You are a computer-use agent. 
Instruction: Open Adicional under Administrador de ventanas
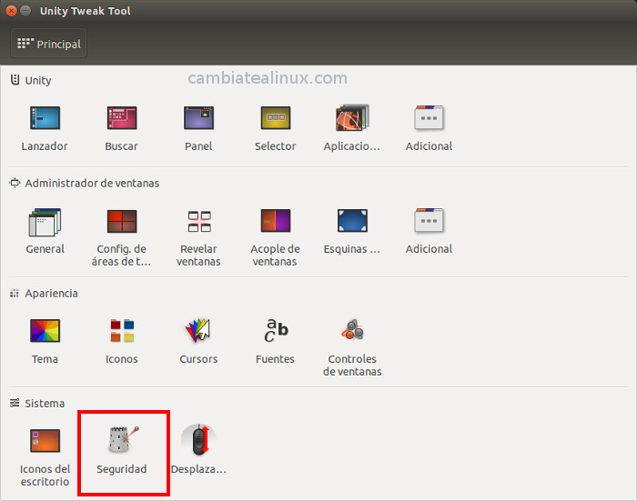point(429,221)
